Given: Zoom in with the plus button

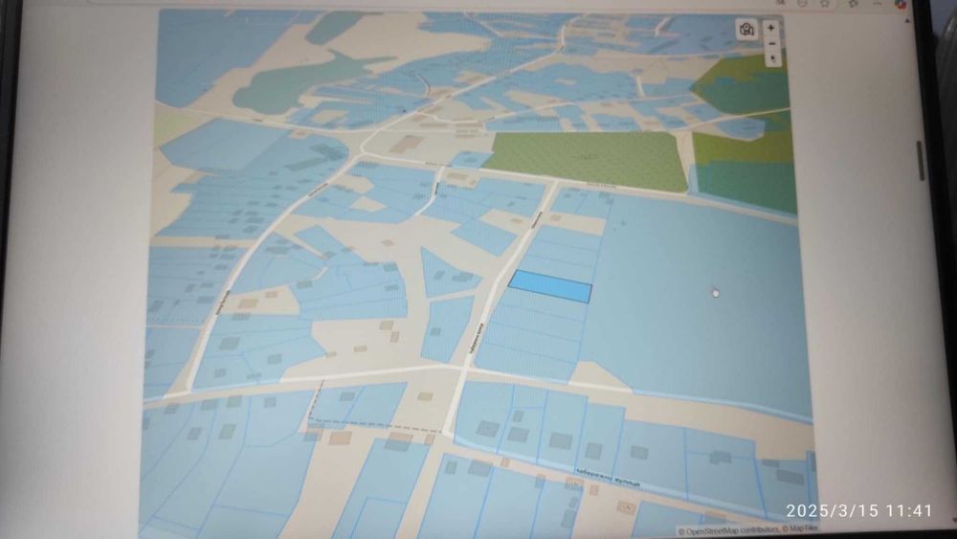Looking at the screenshot, I should (x=770, y=28).
